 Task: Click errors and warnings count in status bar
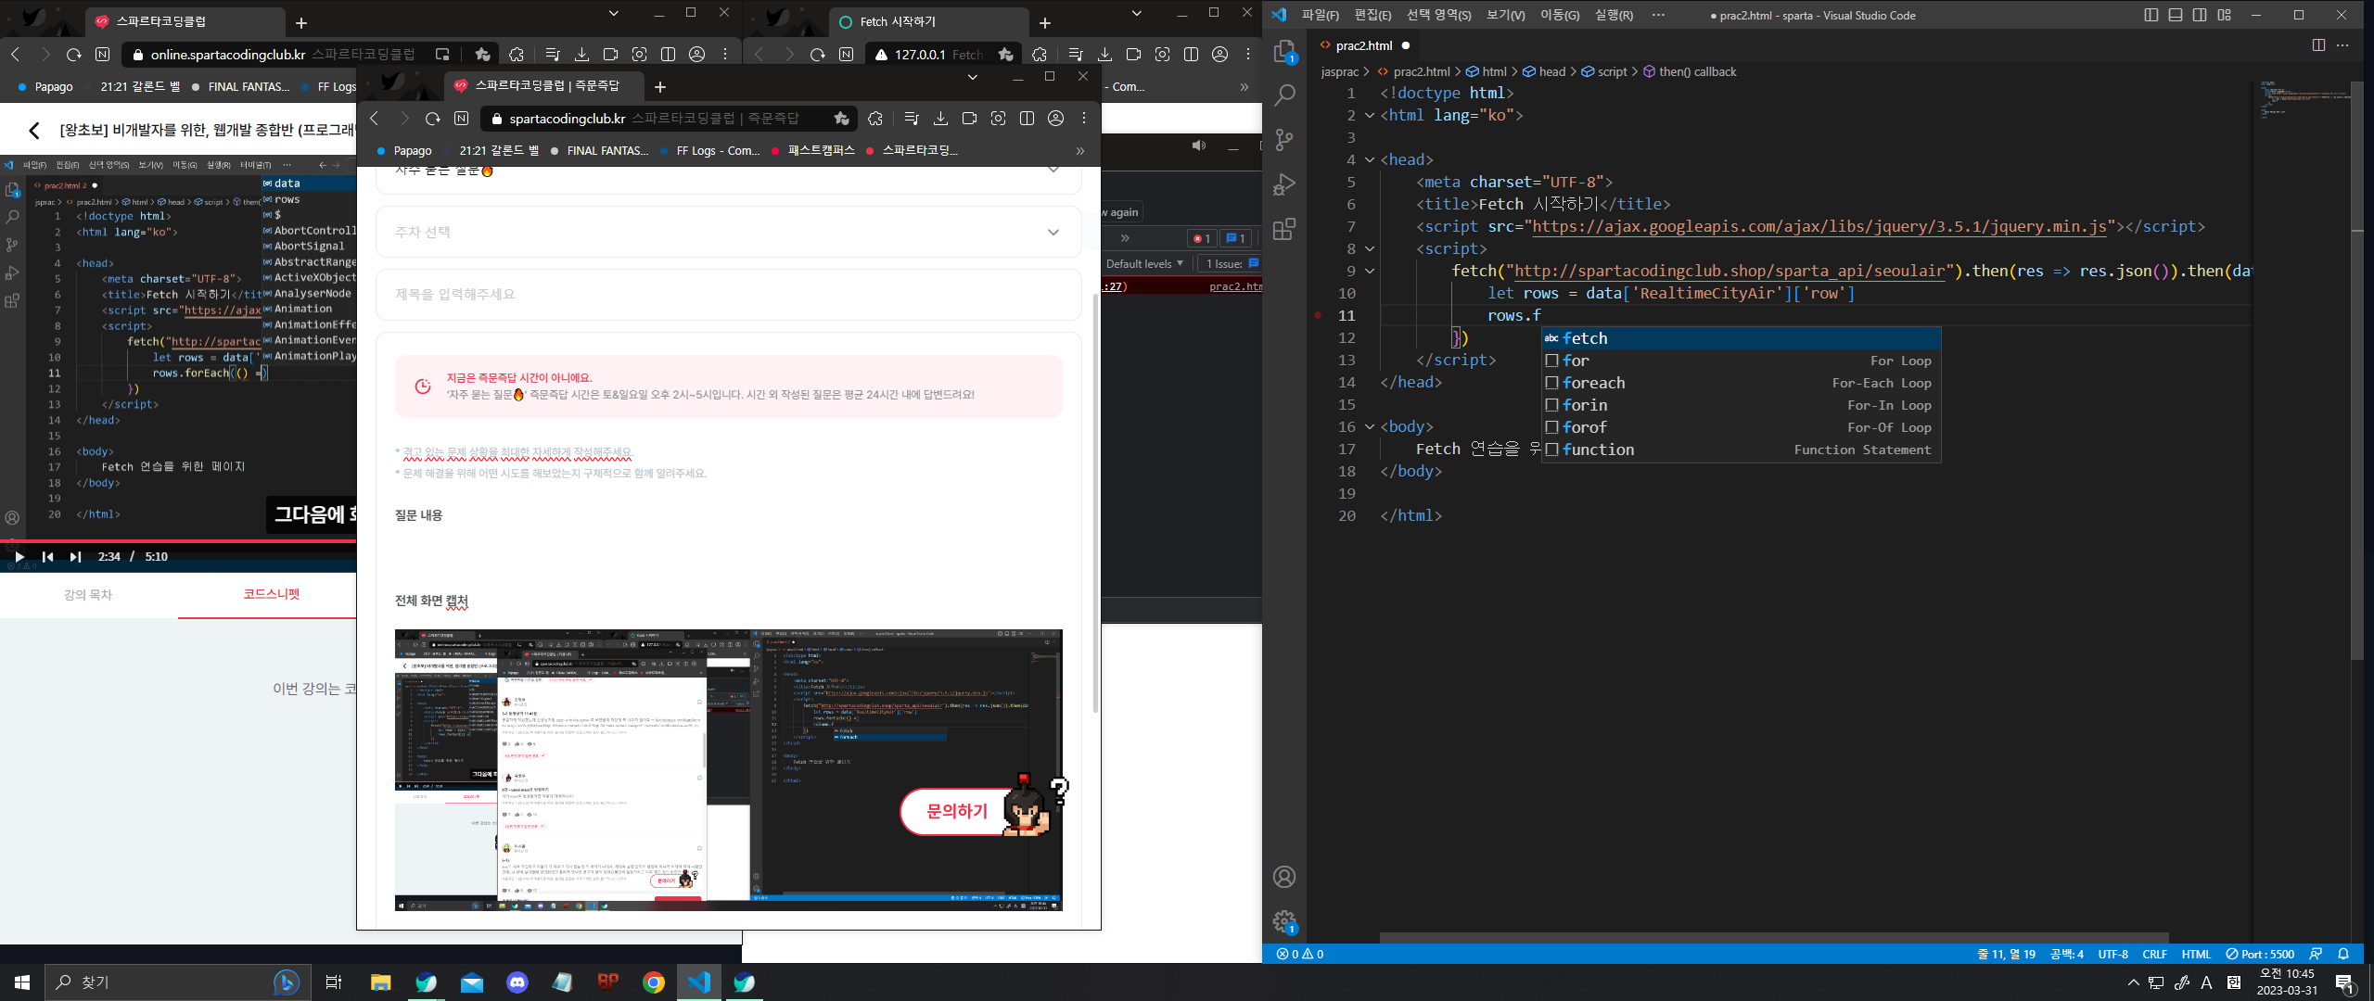[1300, 954]
